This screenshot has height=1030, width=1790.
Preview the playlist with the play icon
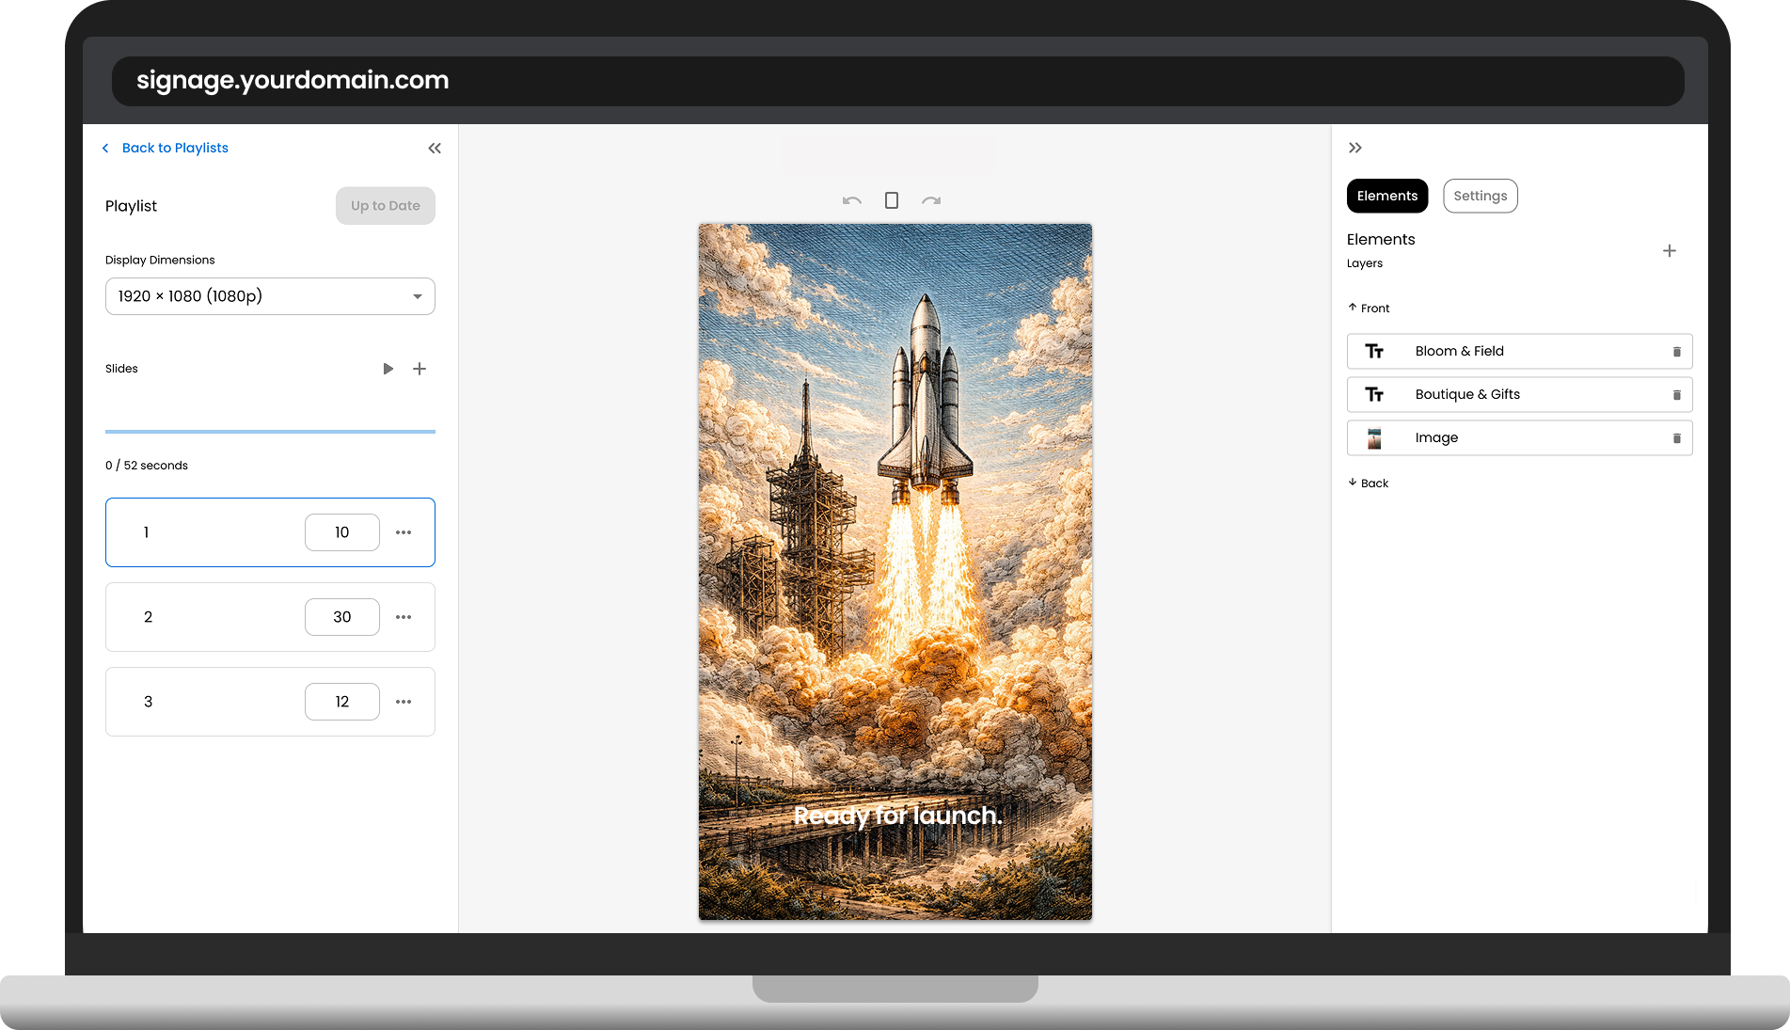pos(388,369)
